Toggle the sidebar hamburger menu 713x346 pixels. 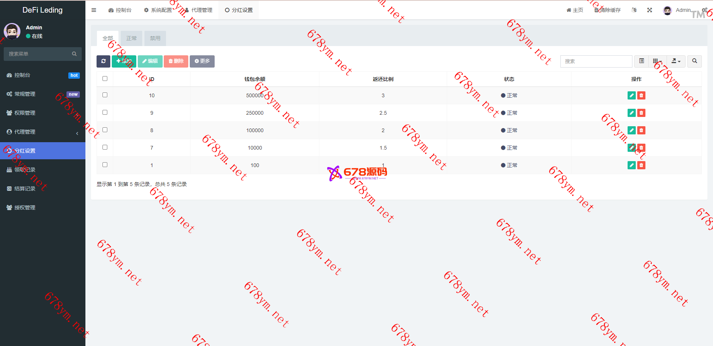[94, 10]
